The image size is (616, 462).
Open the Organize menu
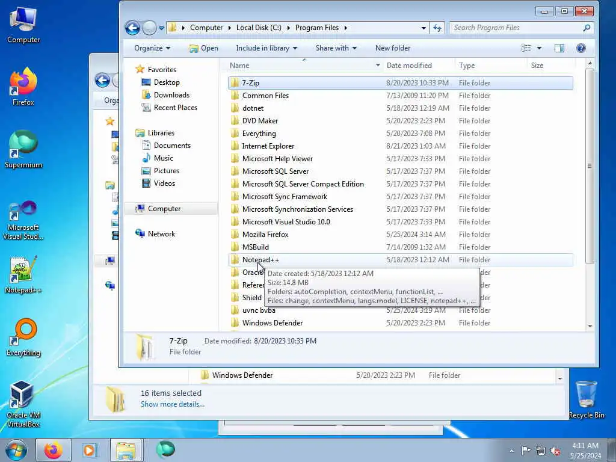(x=152, y=48)
